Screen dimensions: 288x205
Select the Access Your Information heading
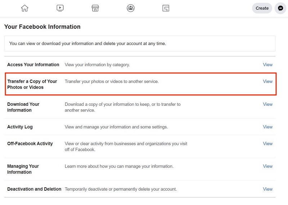click(x=33, y=65)
